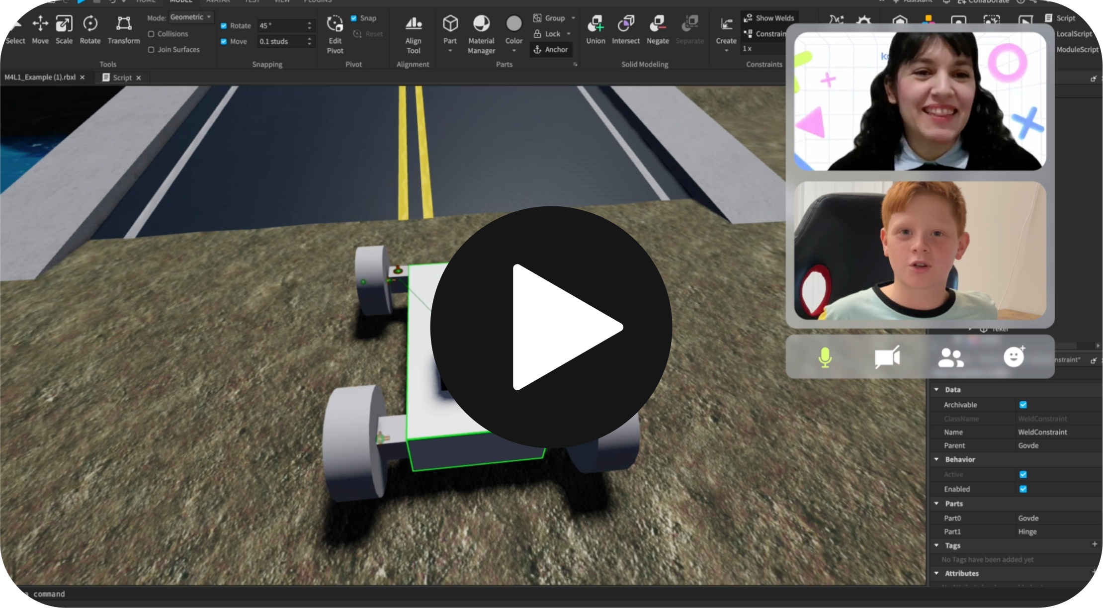Edit the Name property value WeldConstraint

click(1042, 432)
